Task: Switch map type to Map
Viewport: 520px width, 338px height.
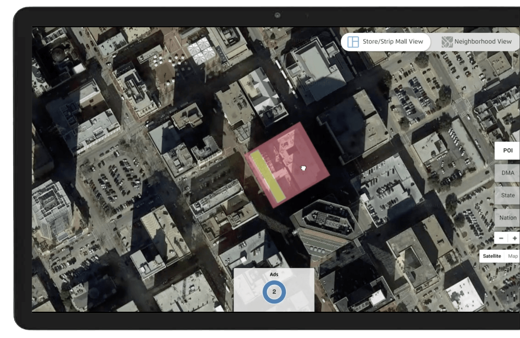Action: point(512,256)
